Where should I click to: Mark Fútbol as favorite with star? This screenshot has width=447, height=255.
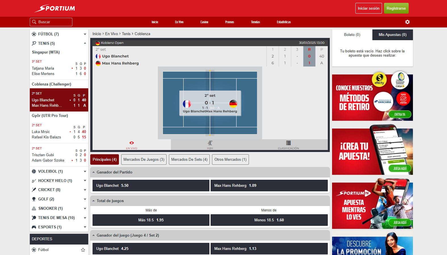83,250
